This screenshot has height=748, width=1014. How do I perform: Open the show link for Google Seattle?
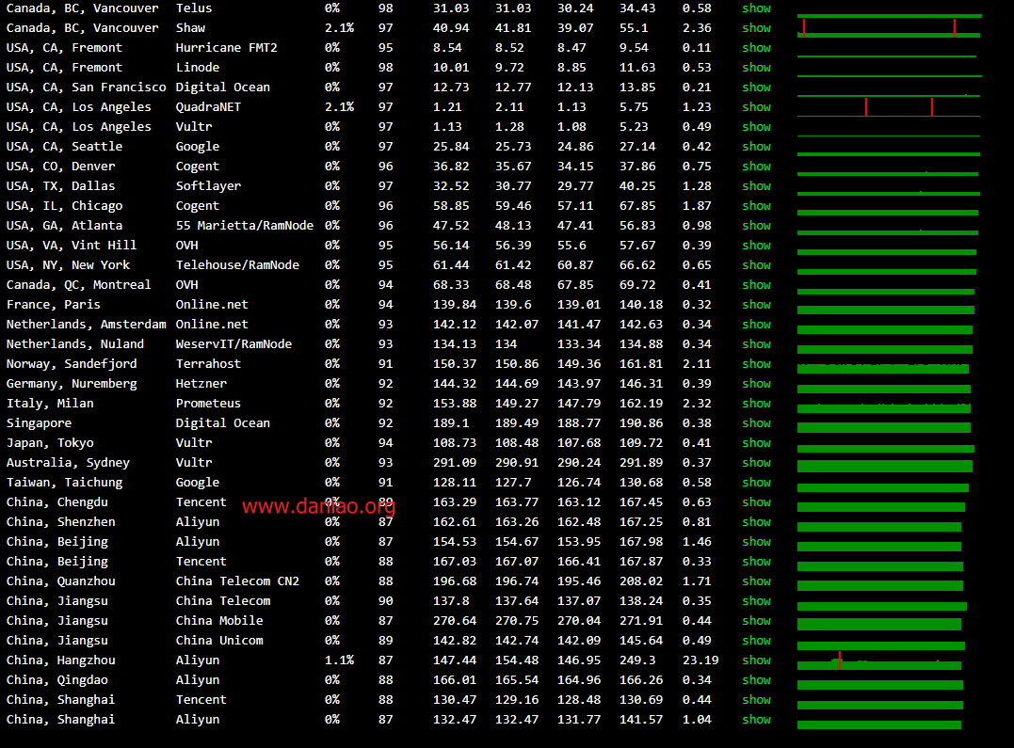click(756, 147)
